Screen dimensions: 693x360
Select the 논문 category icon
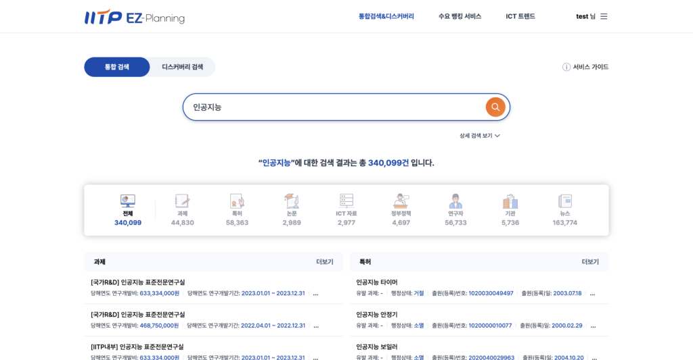pyautogui.click(x=292, y=201)
